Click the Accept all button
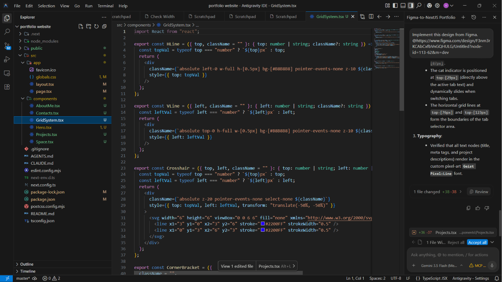Image resolution: width=502 pixels, height=282 pixels. click(477, 242)
